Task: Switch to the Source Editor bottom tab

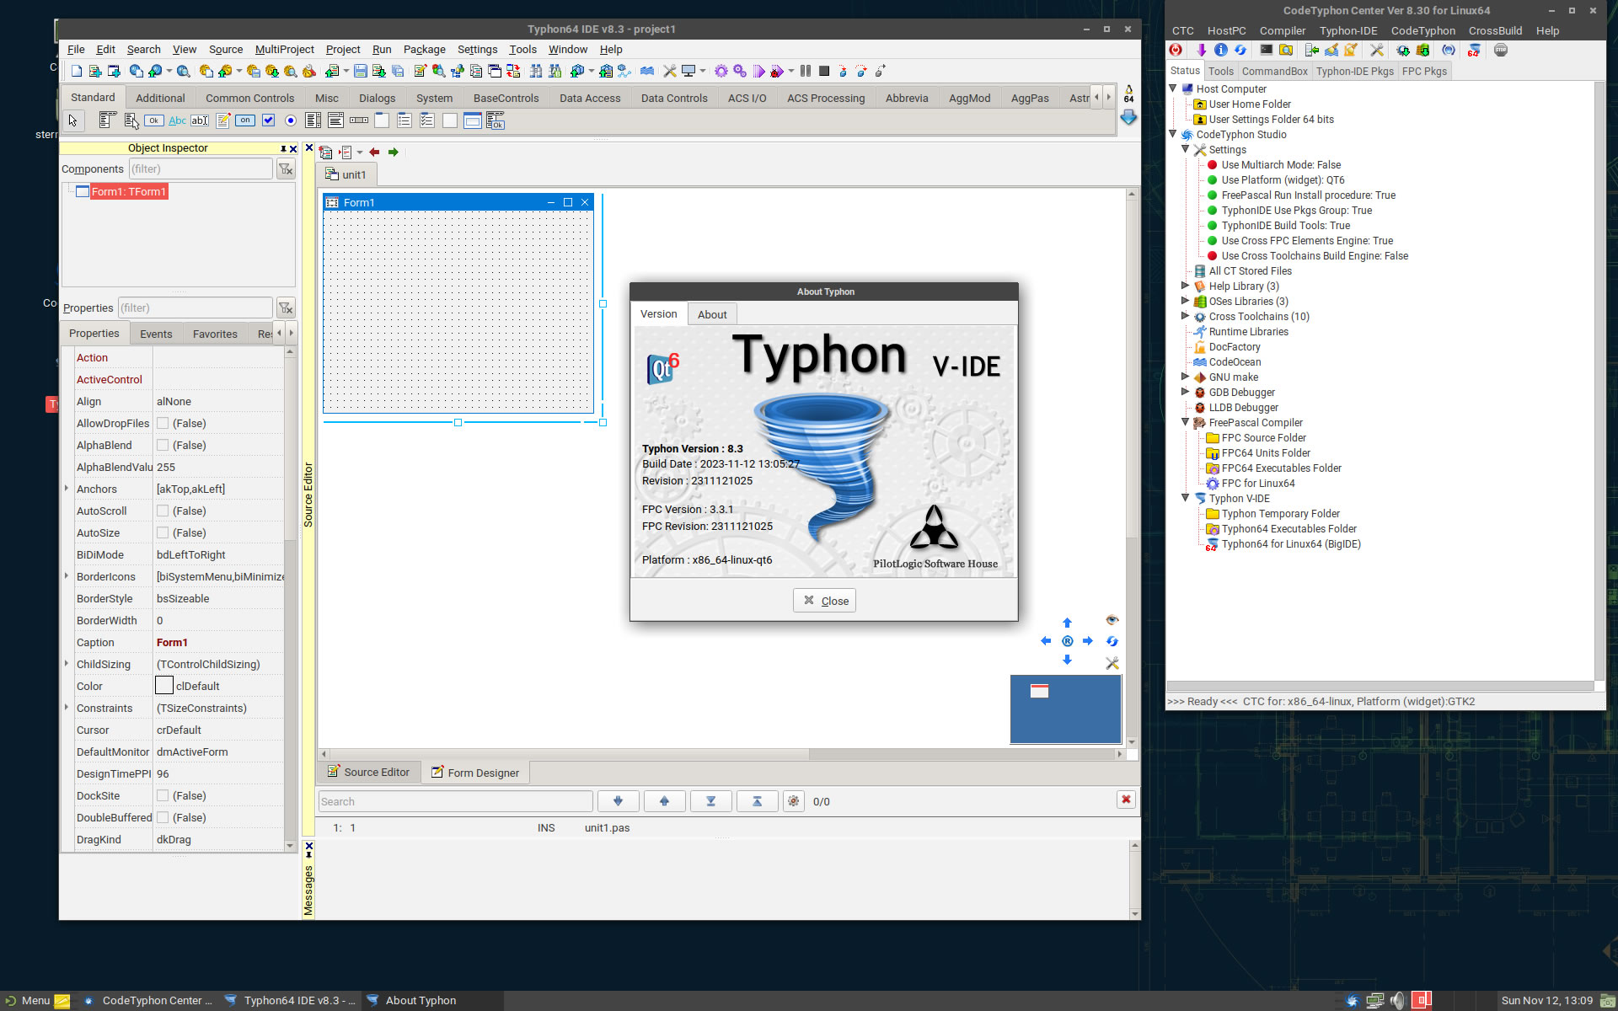Action: tap(369, 773)
